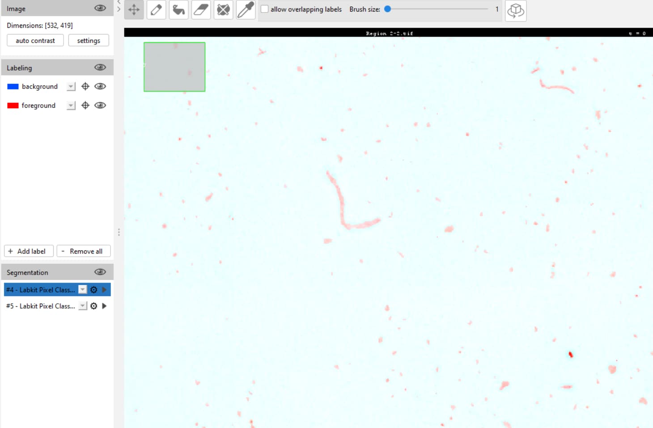This screenshot has height=428, width=653.
Task: Select the Flood erase tool
Action: [223, 9]
